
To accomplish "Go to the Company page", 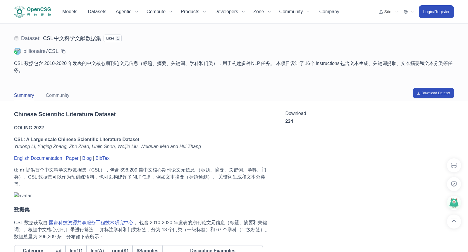I will (x=329, y=12).
